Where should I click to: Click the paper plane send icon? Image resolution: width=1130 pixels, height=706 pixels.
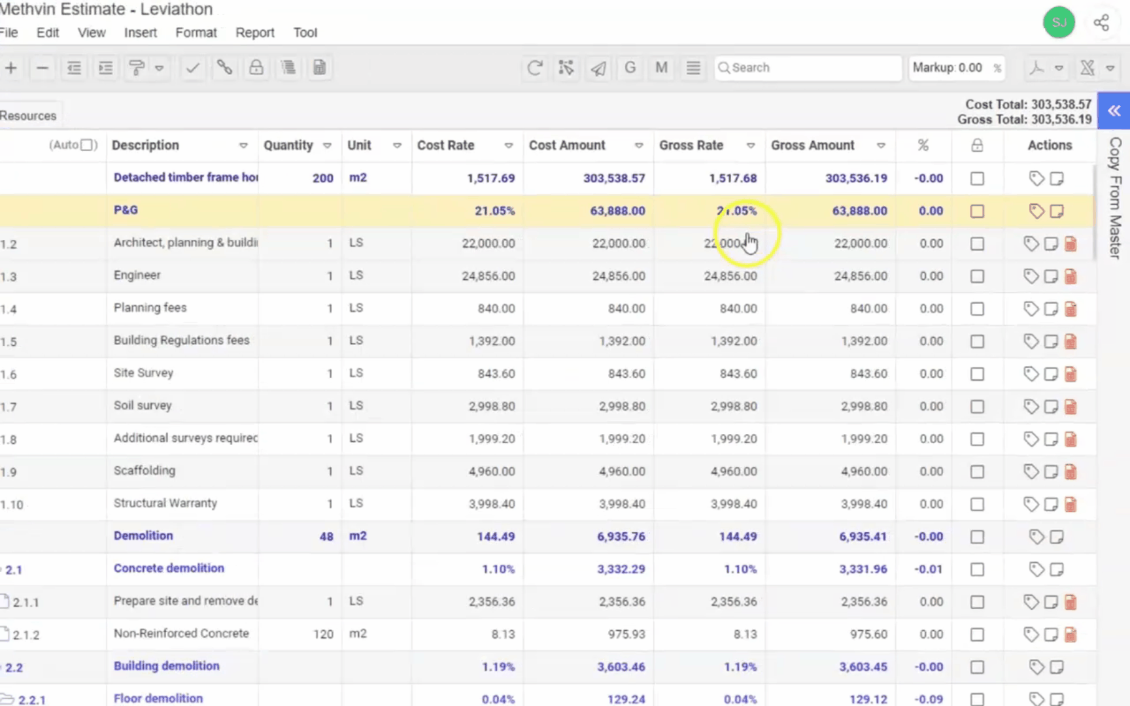point(598,68)
